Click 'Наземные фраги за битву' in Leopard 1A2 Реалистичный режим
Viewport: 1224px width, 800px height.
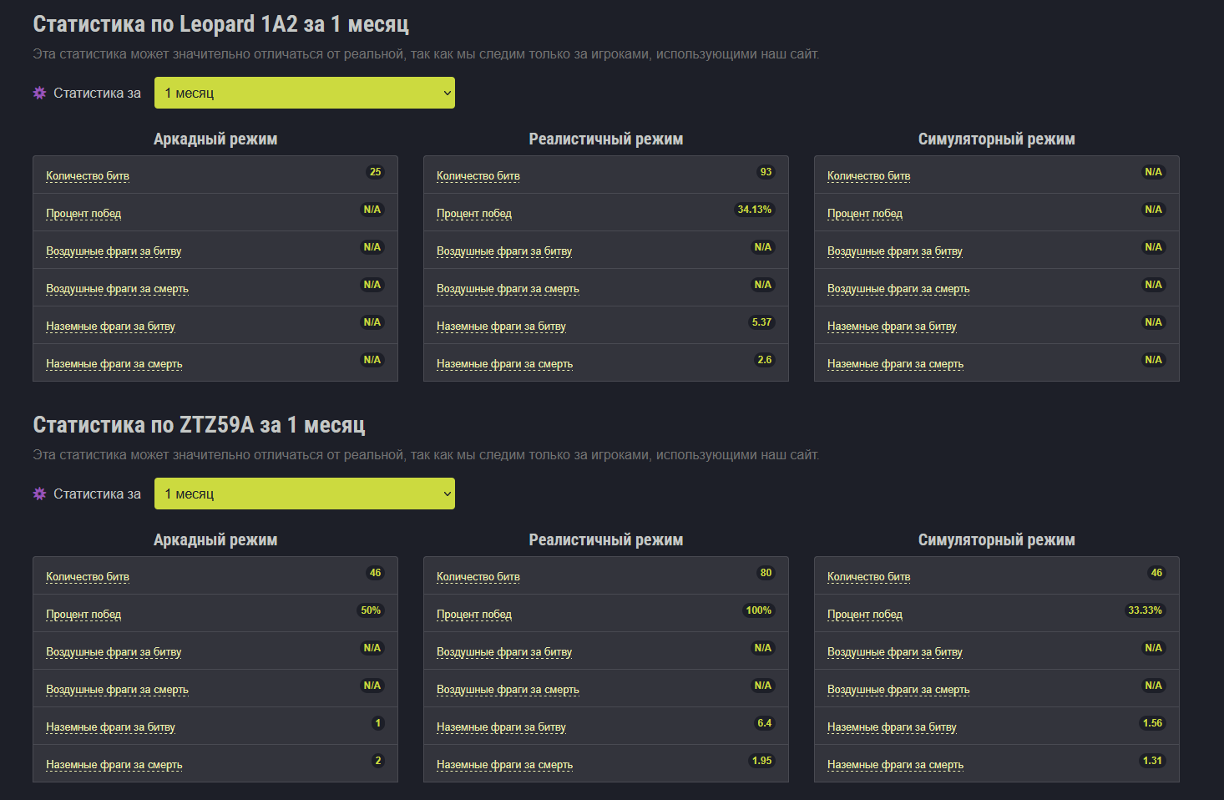pos(501,326)
